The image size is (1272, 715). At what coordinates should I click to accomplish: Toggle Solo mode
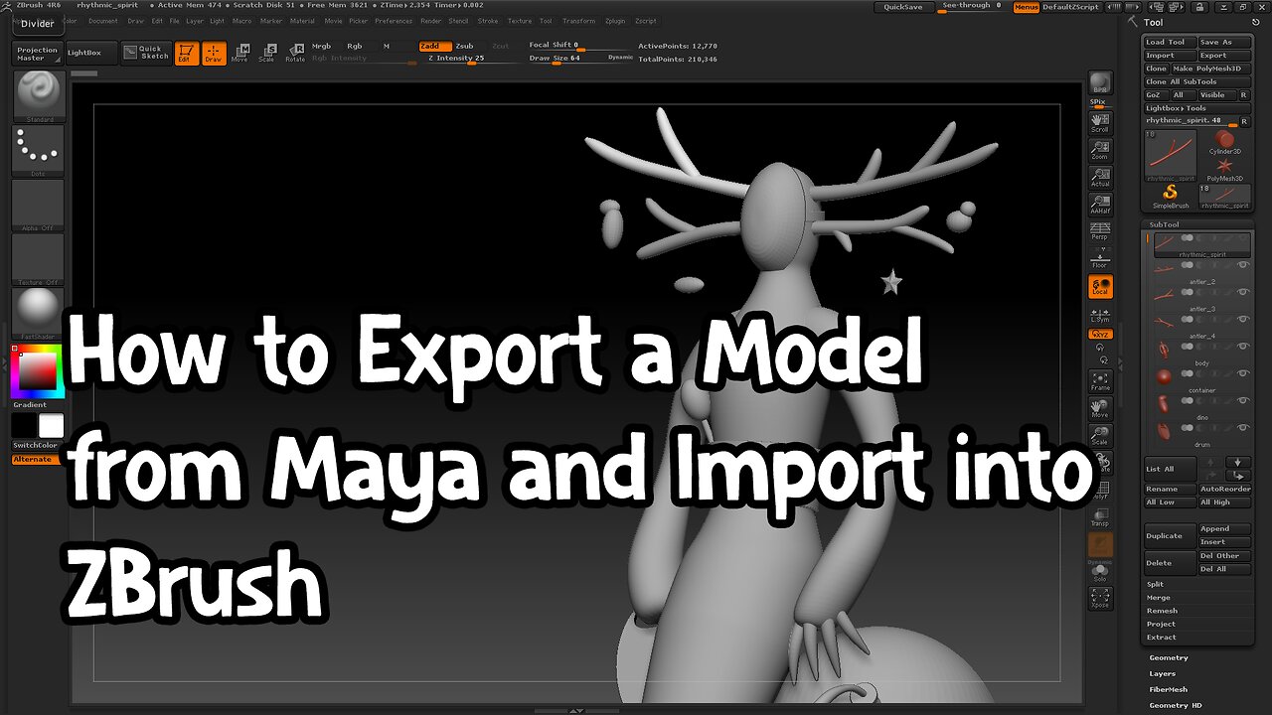pos(1100,571)
